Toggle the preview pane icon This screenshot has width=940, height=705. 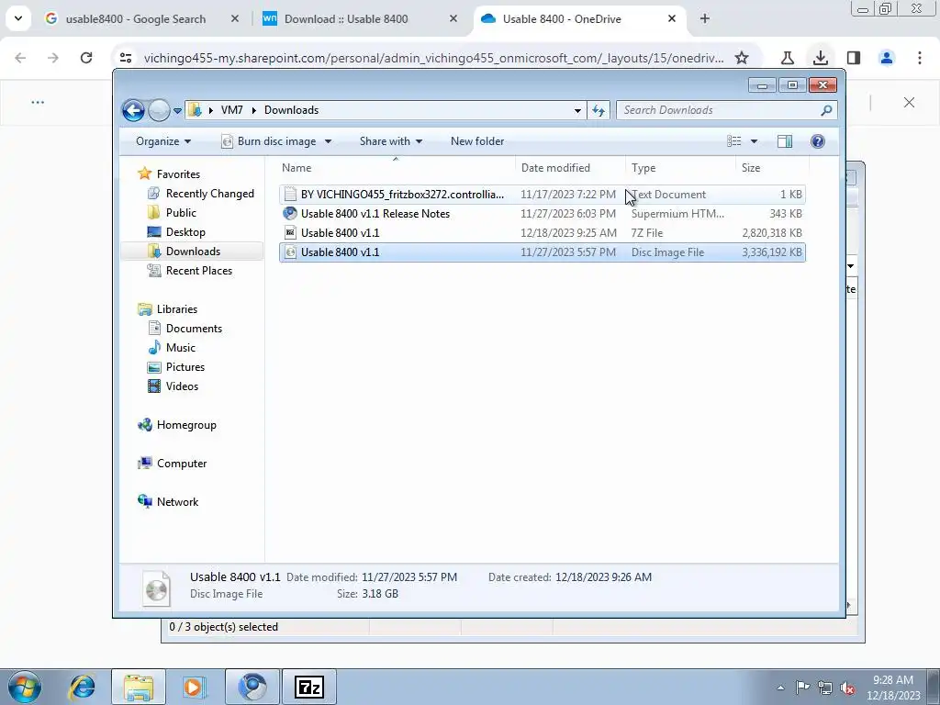point(785,140)
